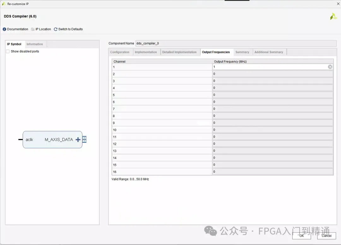Viewport: 341px width, 245px height.
Task: Click the Switch to Defaults circular arrow icon
Action: coord(56,29)
